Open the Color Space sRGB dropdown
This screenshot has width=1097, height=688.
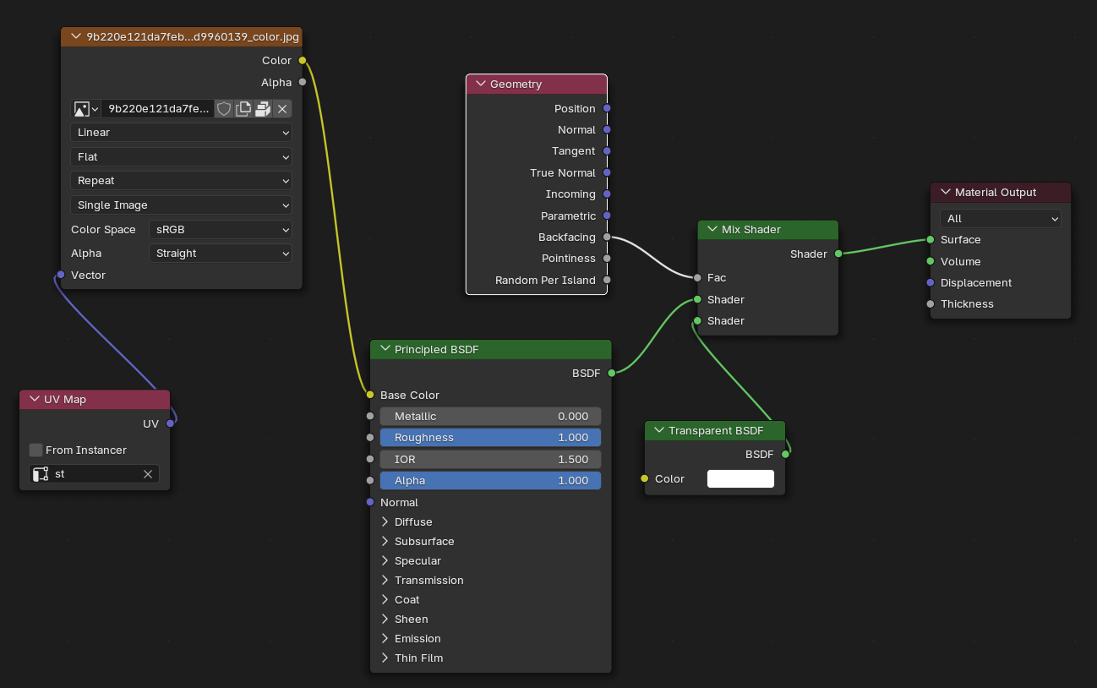(221, 230)
